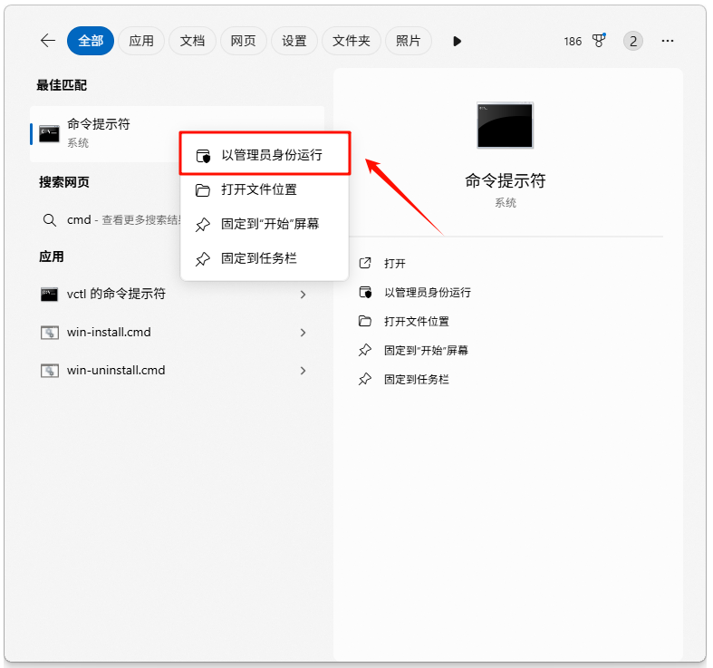Choose 固定到任务栏 in the context menu

[x=265, y=258]
